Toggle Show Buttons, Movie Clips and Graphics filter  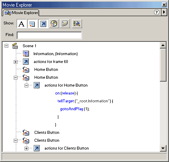coord(32,24)
